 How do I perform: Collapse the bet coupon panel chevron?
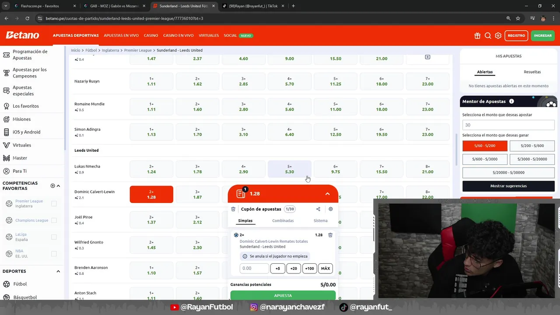tap(327, 194)
